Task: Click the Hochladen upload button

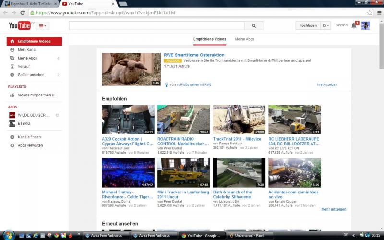Action: pos(308,25)
